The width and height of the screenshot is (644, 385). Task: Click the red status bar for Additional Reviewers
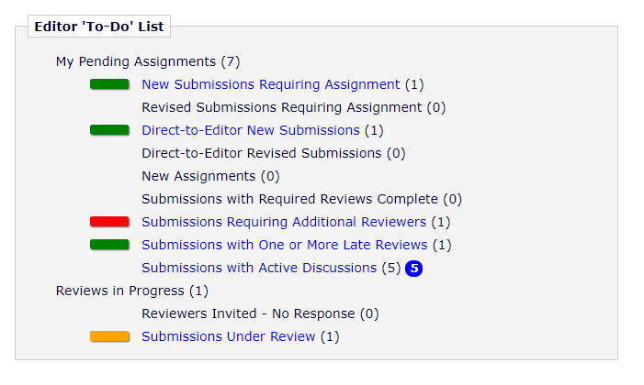point(109,222)
